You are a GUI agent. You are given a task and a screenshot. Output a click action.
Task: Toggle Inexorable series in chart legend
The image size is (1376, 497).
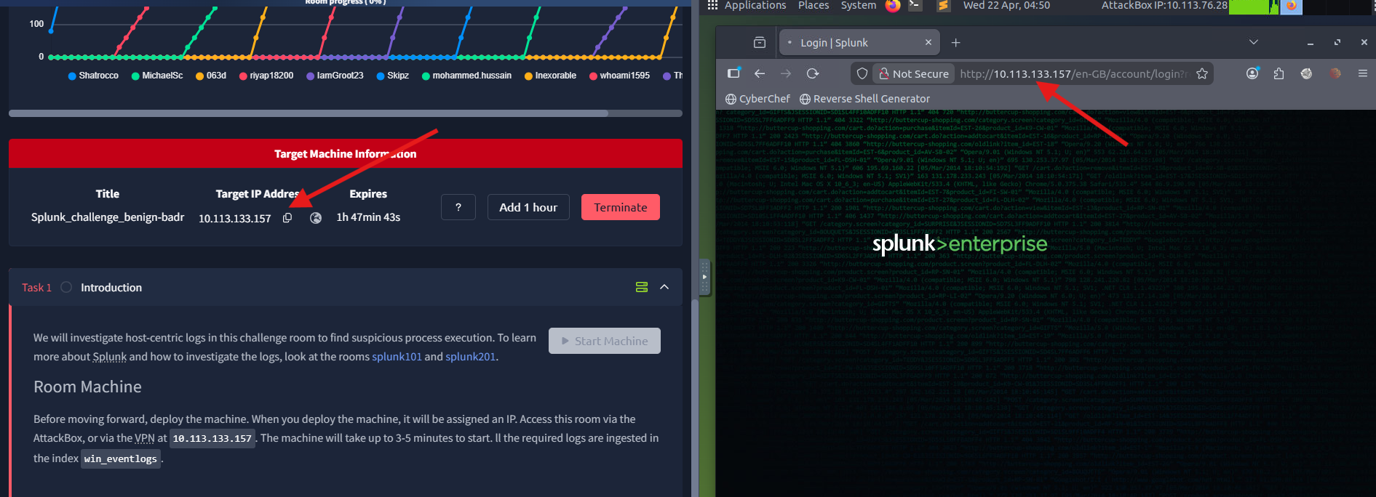pyautogui.click(x=550, y=76)
